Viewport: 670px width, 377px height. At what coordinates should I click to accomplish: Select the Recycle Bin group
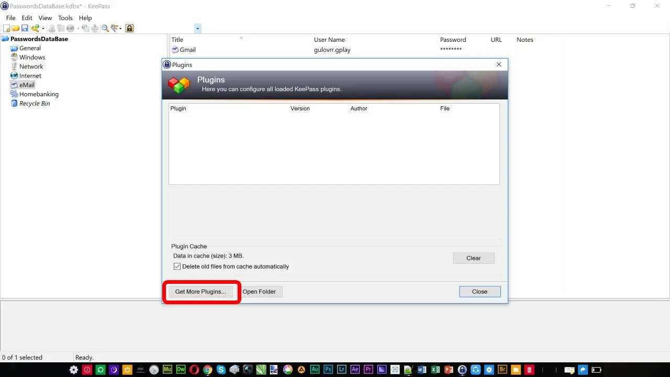(35, 104)
